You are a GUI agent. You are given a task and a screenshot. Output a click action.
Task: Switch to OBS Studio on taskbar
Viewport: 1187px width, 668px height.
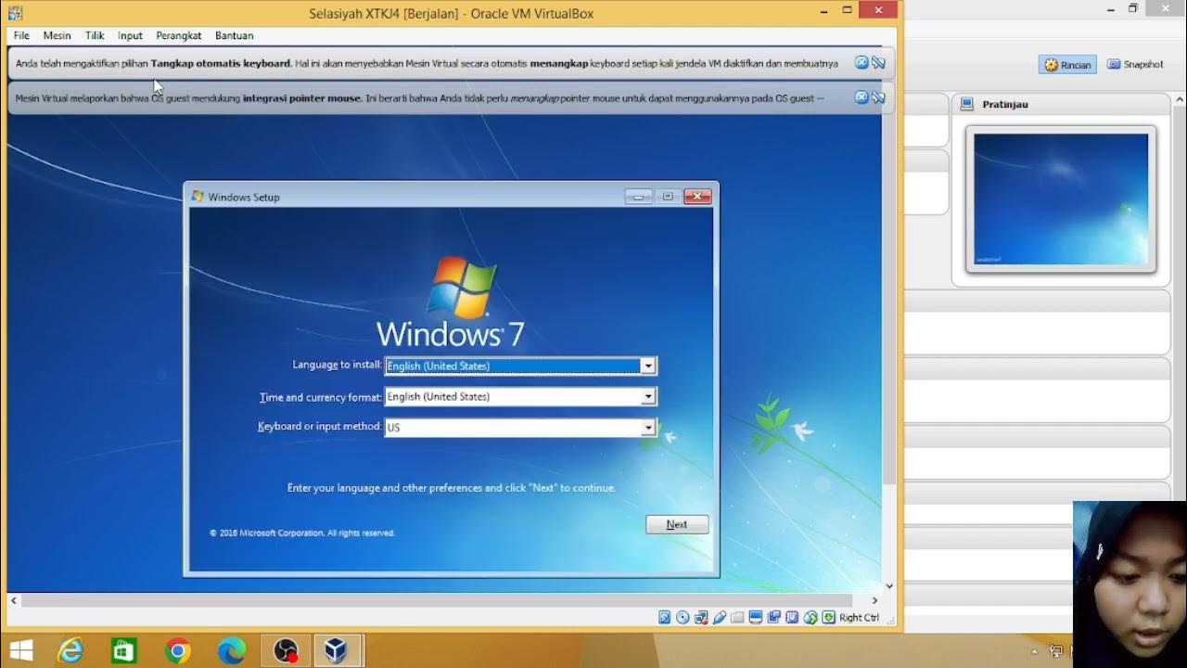point(285,650)
